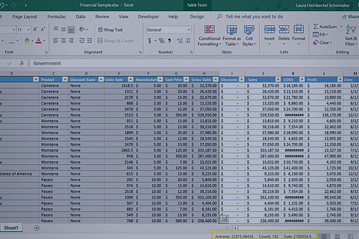This screenshot has height=239, width=359.
Task: Click inside the formula bar
Action: pos(100,63)
